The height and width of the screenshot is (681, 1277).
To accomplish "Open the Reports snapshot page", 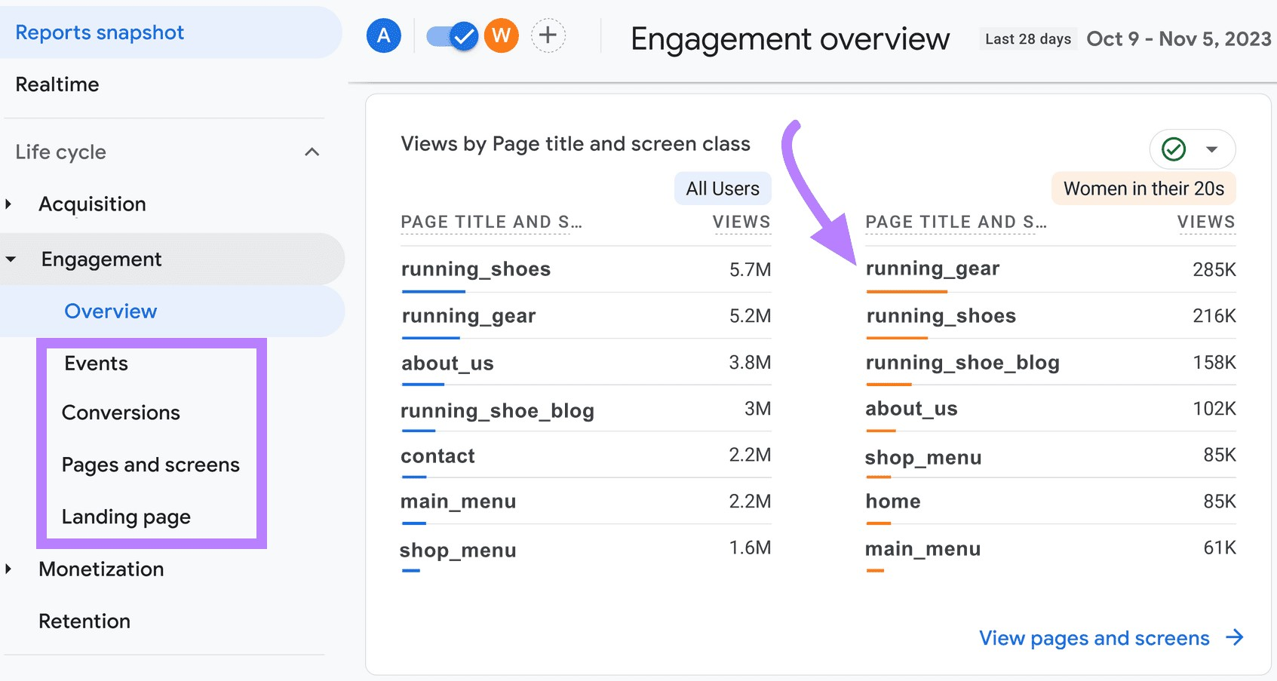I will (x=100, y=32).
